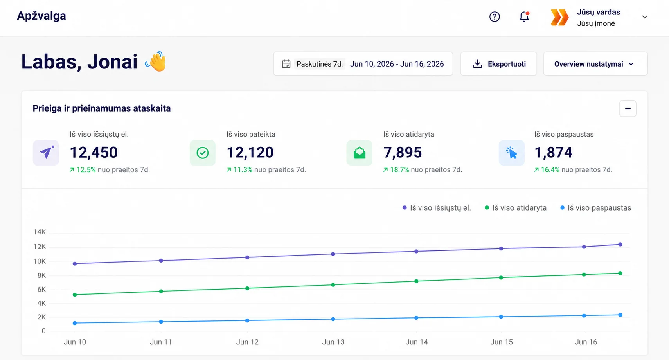Expand the Jūsų vardas account menu chevron
Screen dimensions: 669x360
(x=645, y=17)
